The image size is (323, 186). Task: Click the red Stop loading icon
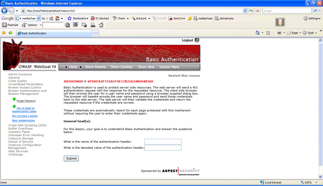point(257,11)
